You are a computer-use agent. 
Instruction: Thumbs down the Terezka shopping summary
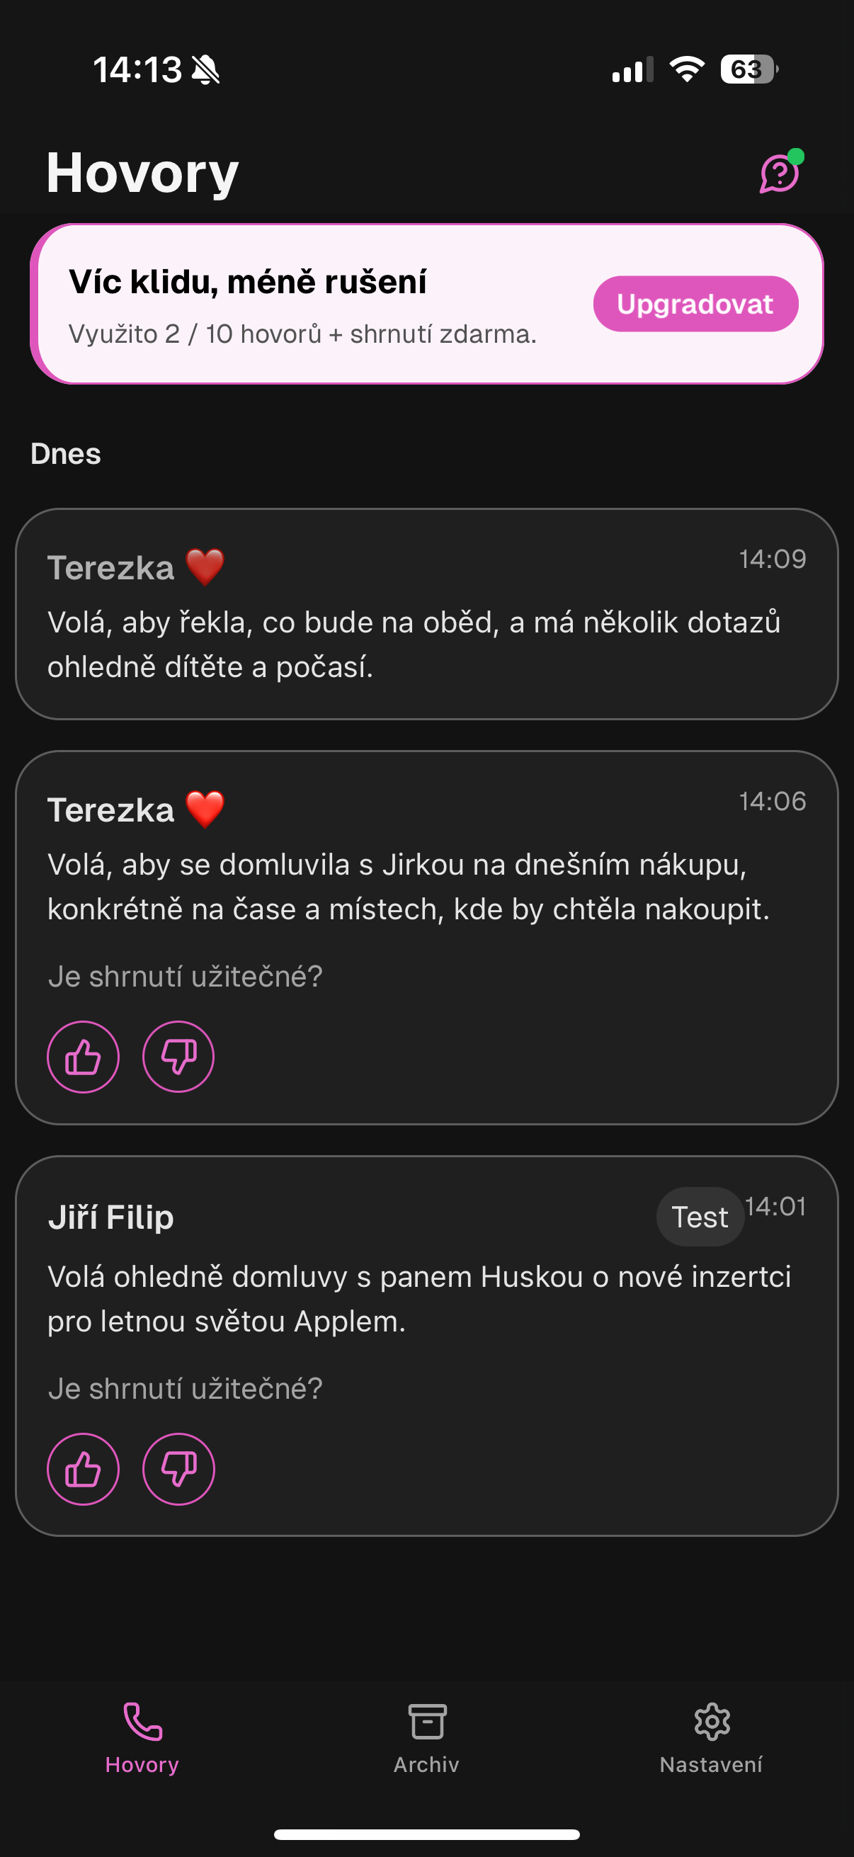pos(178,1057)
